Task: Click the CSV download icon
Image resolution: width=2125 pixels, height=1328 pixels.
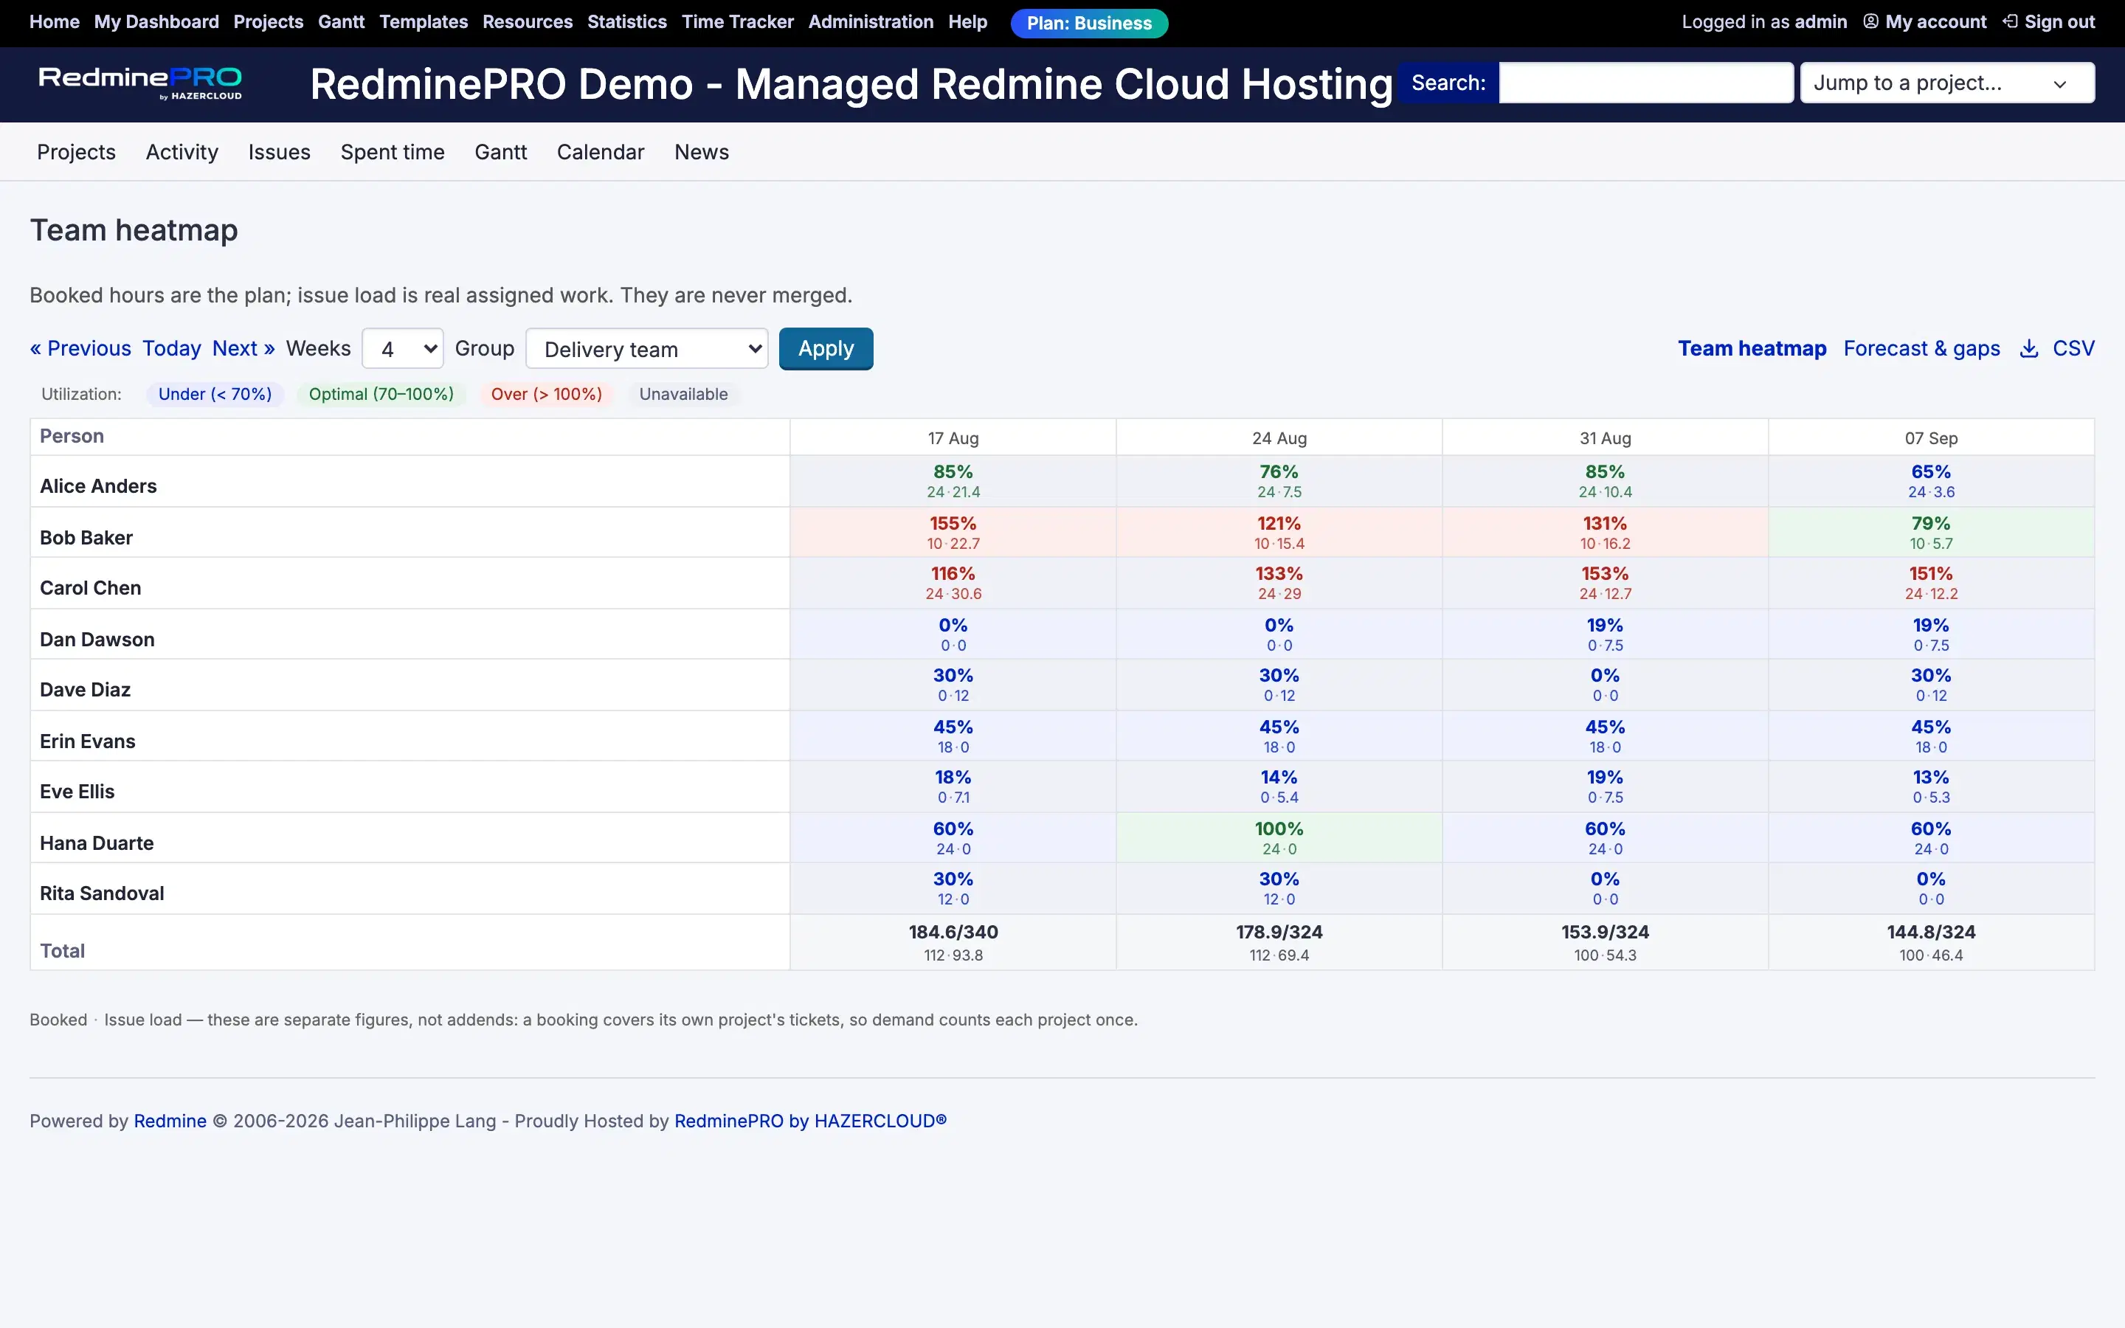Action: point(2028,349)
